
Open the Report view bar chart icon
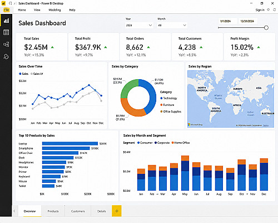pyautogui.click(x=6, y=21)
